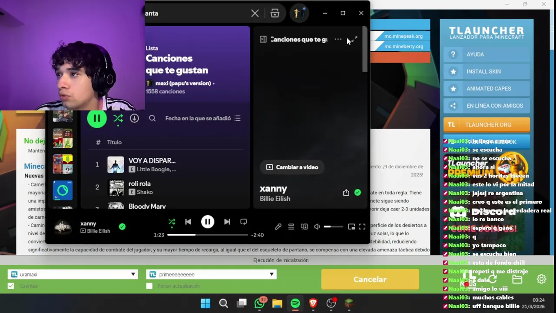Open connect to a device
Viewport: 556px width, 313px height.
coord(304,226)
